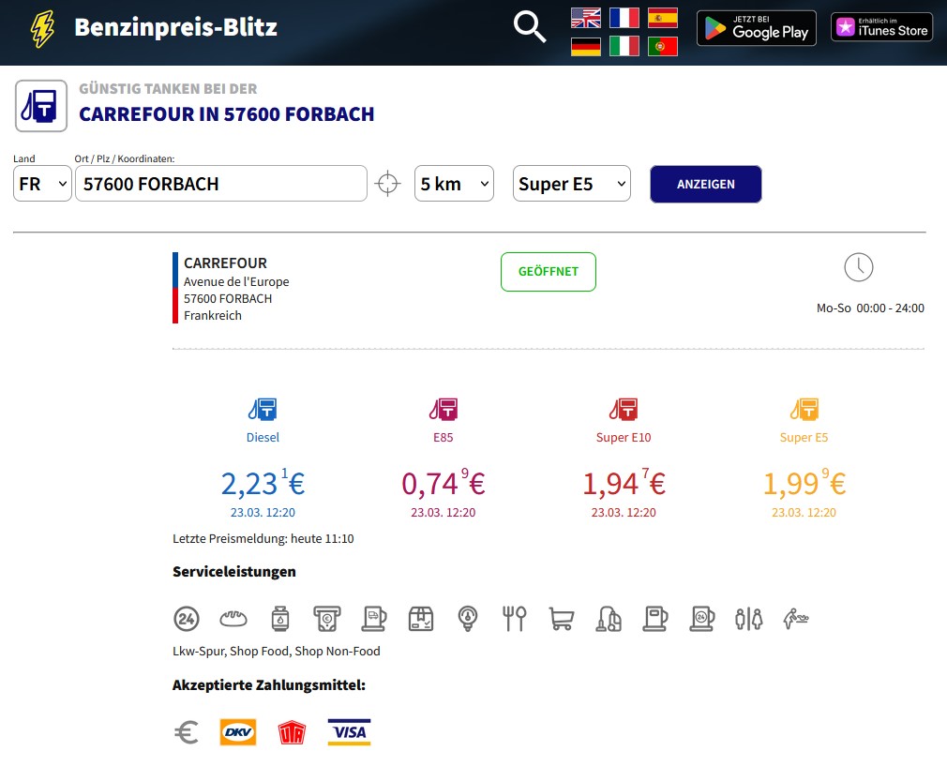The height and width of the screenshot is (781, 947).
Task: Click the Super E10 label text
Action: (624, 437)
